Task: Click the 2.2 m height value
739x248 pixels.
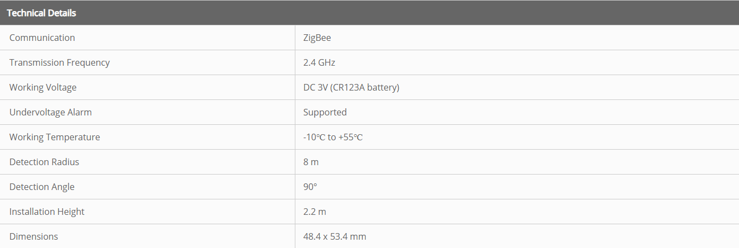Action: [x=315, y=212]
